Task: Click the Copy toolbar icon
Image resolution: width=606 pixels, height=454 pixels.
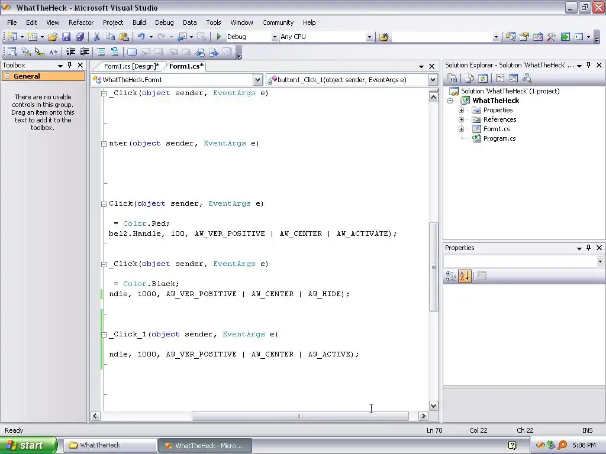Action: 110,37
